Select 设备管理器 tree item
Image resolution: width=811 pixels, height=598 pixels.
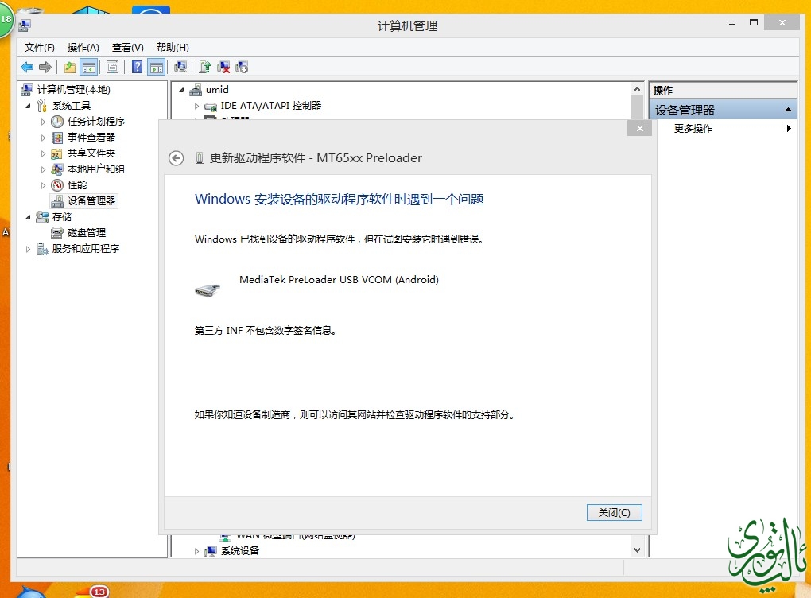(91, 200)
